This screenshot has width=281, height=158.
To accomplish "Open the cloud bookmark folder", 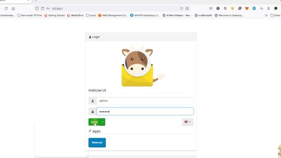I will (x=91, y=15).
